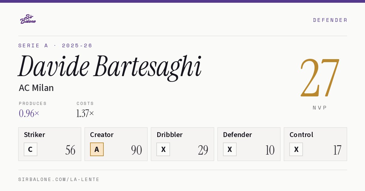Open the Dribbler rating card title
Viewport: 365px width, 191px height.
pos(169,135)
